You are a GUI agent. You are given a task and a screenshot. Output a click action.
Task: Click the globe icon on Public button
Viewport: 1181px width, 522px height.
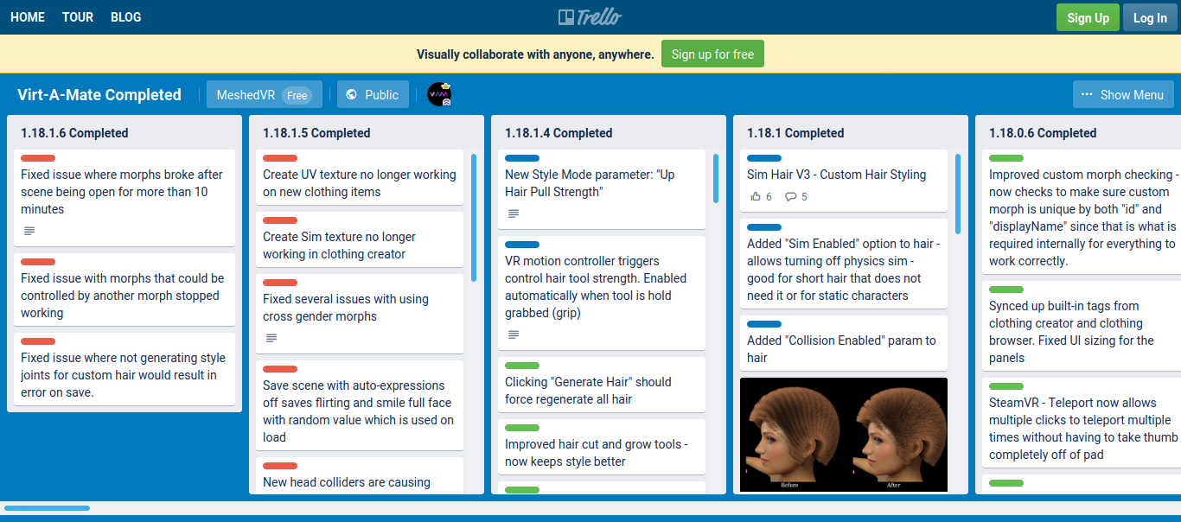(x=351, y=95)
